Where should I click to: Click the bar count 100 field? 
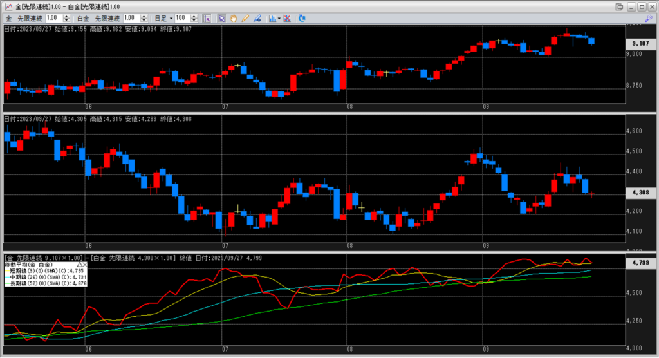click(181, 19)
